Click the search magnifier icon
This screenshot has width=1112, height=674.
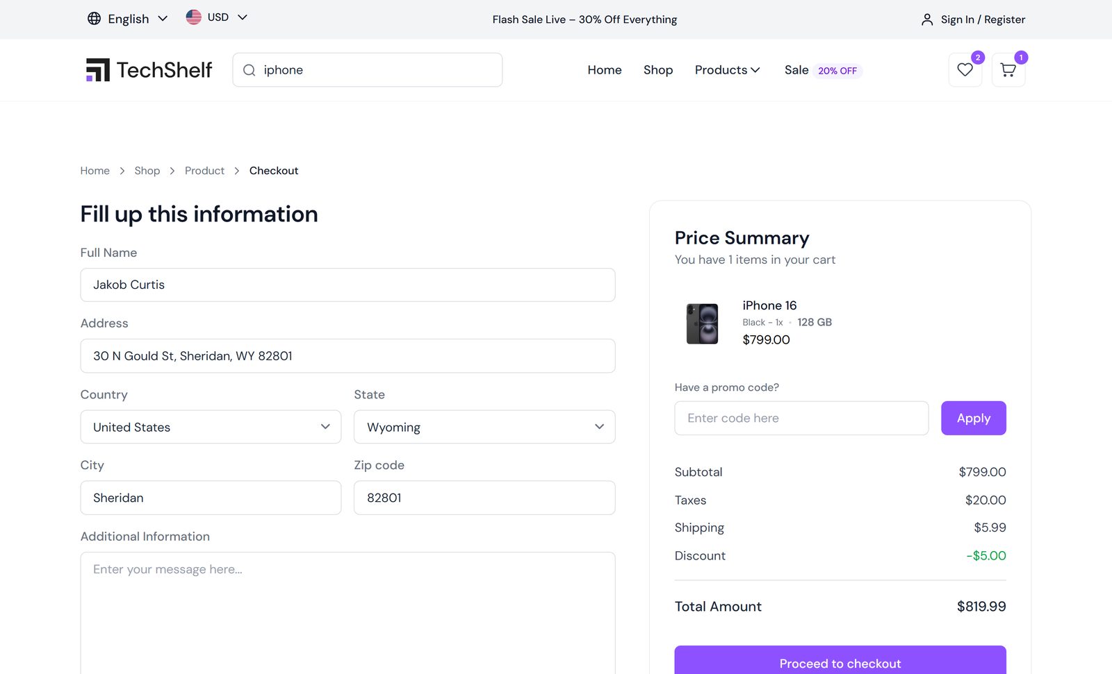pos(250,70)
